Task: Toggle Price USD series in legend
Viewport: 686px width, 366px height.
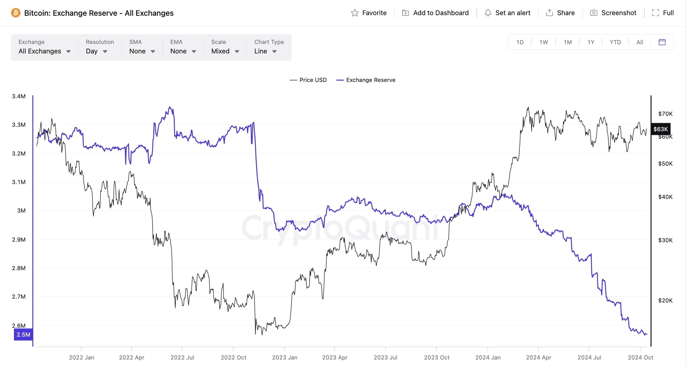Action: [308, 80]
